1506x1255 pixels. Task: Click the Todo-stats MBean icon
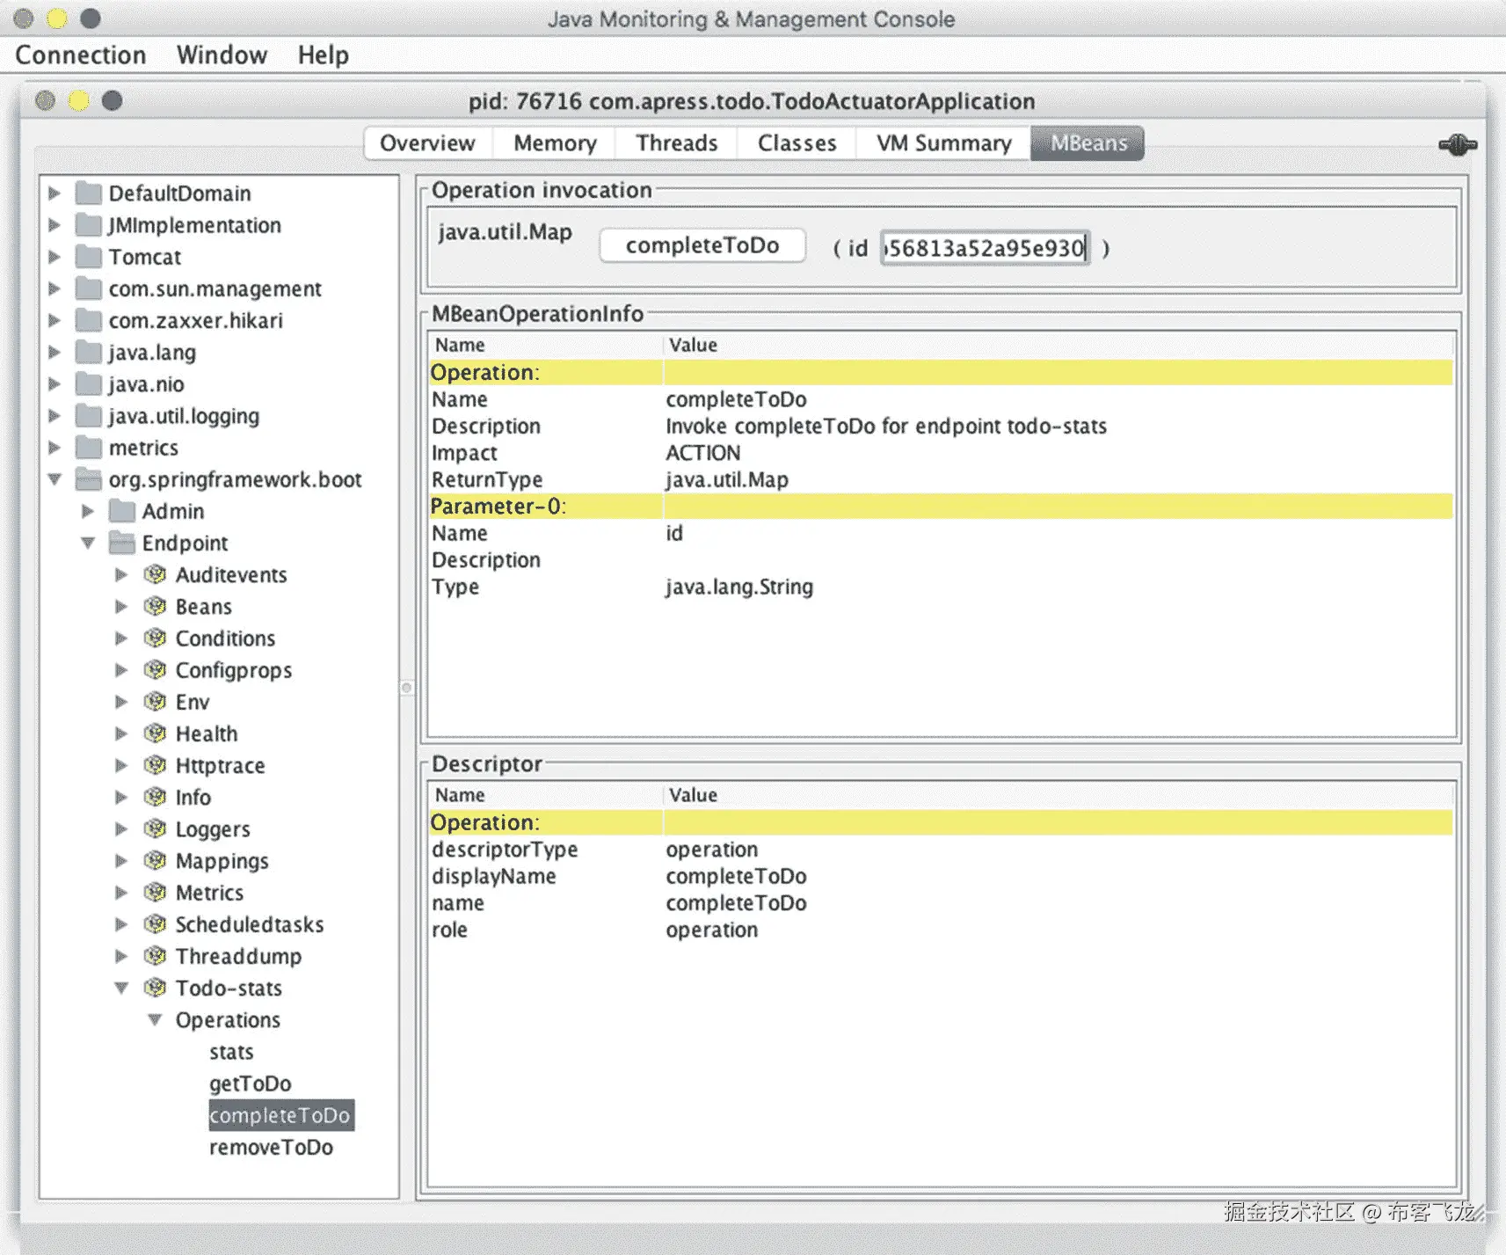pos(155,988)
